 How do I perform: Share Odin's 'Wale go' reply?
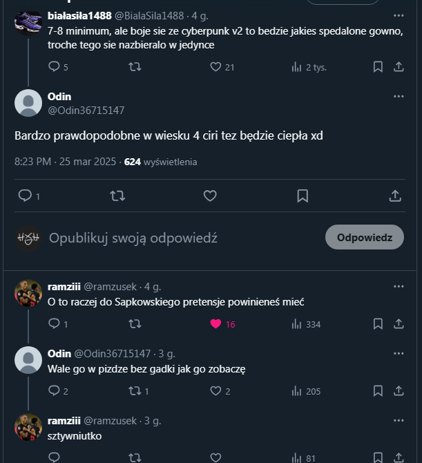(x=399, y=391)
